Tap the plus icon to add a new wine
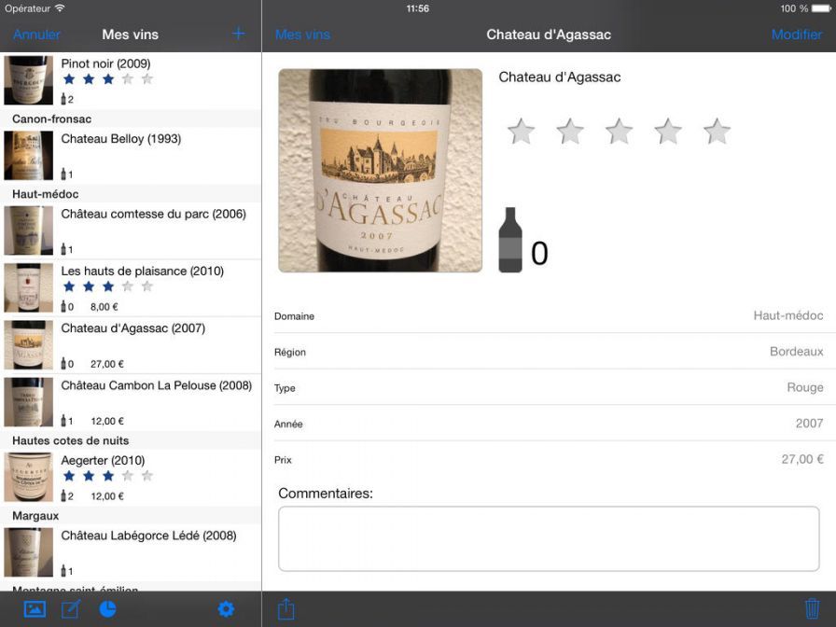The height and width of the screenshot is (627, 836). (x=238, y=34)
